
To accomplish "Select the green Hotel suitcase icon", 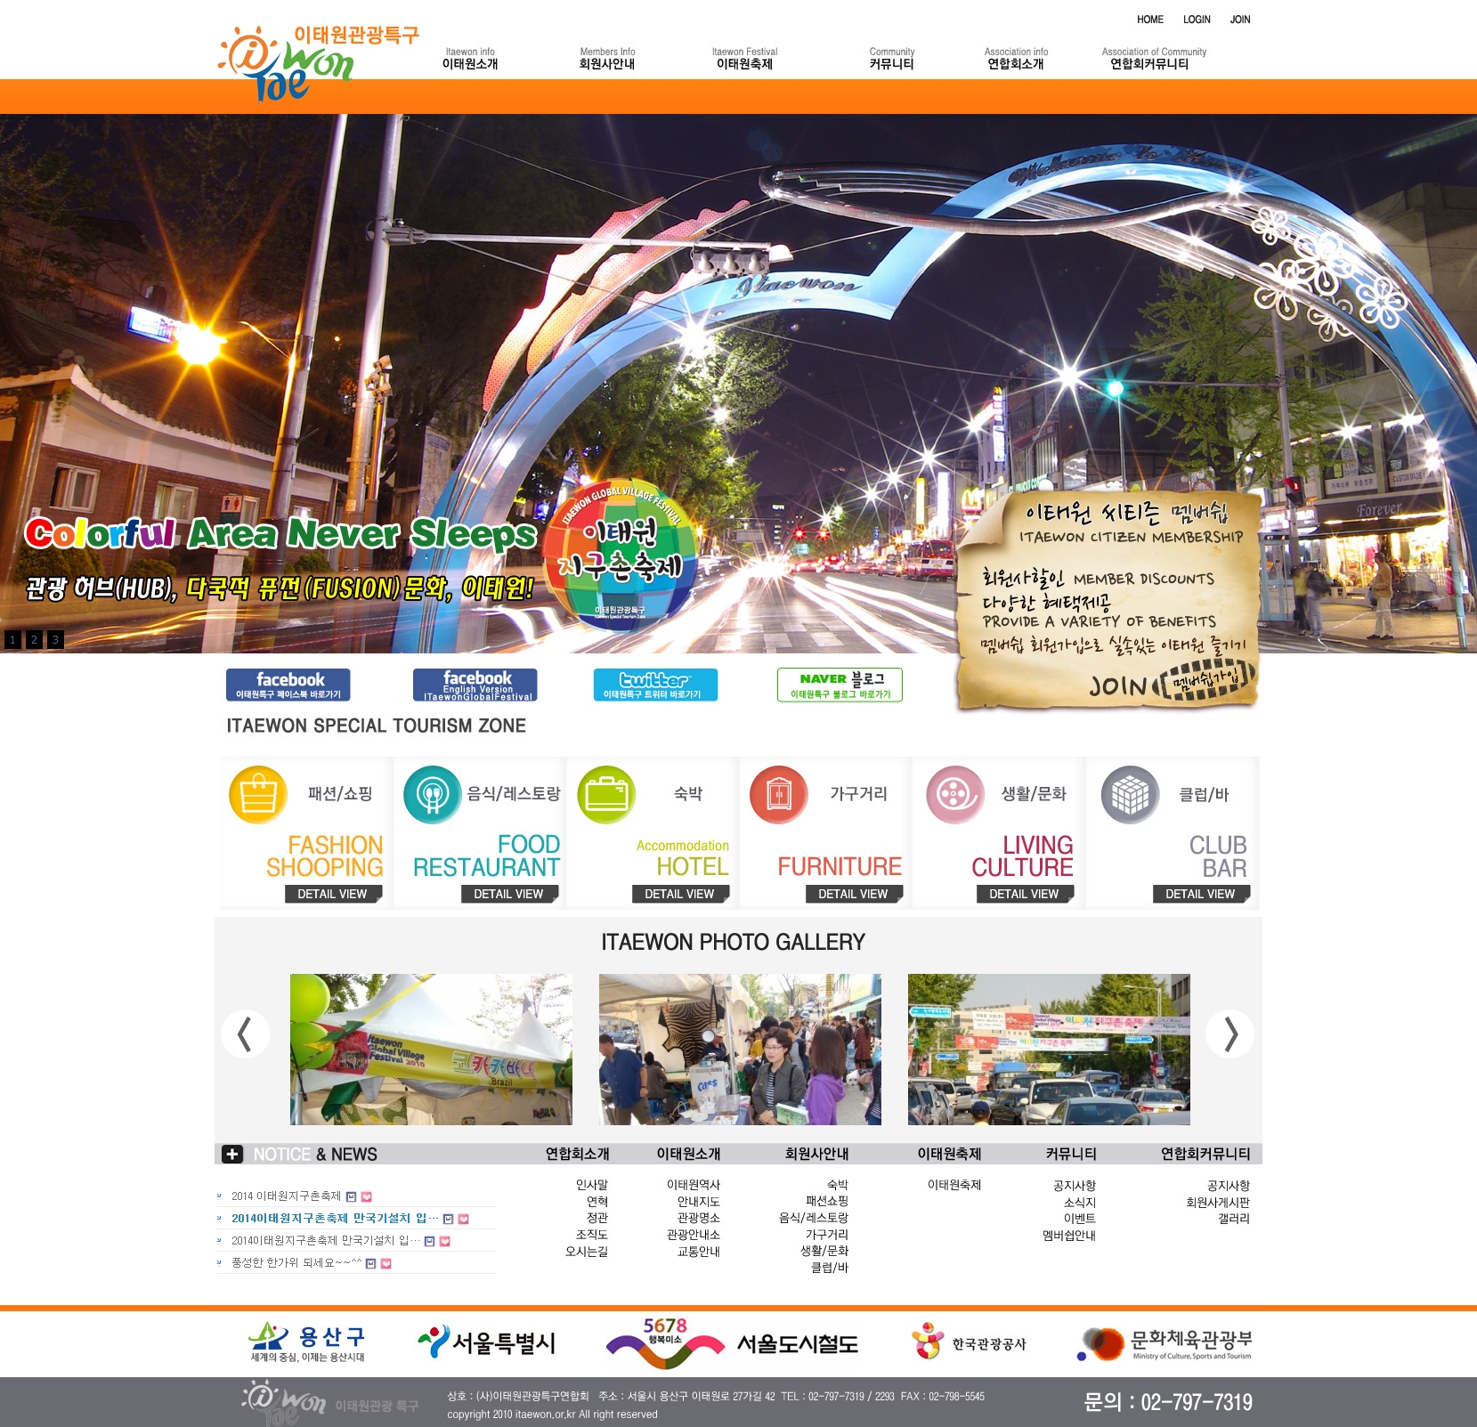I will pyautogui.click(x=606, y=794).
